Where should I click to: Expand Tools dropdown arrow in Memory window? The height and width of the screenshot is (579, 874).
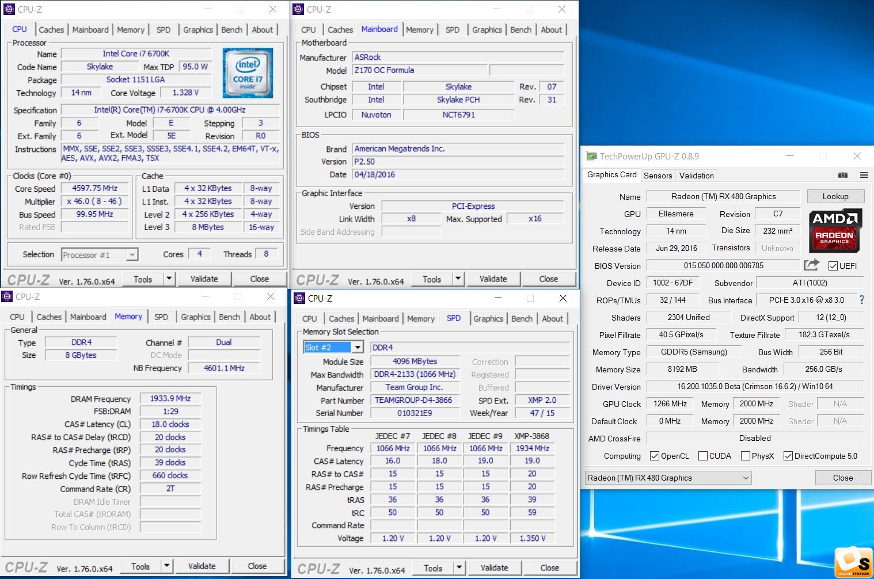[x=166, y=566]
